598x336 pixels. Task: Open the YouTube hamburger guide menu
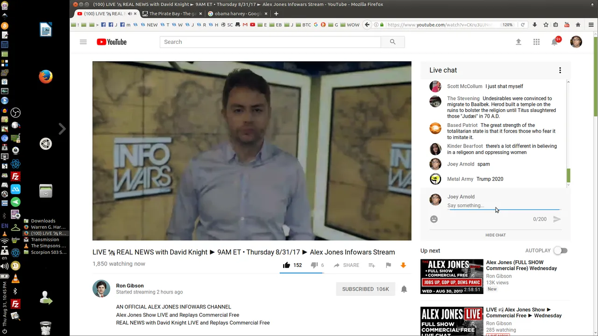click(83, 42)
